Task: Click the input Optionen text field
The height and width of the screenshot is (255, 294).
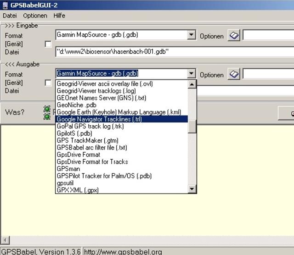Action: [268, 35]
